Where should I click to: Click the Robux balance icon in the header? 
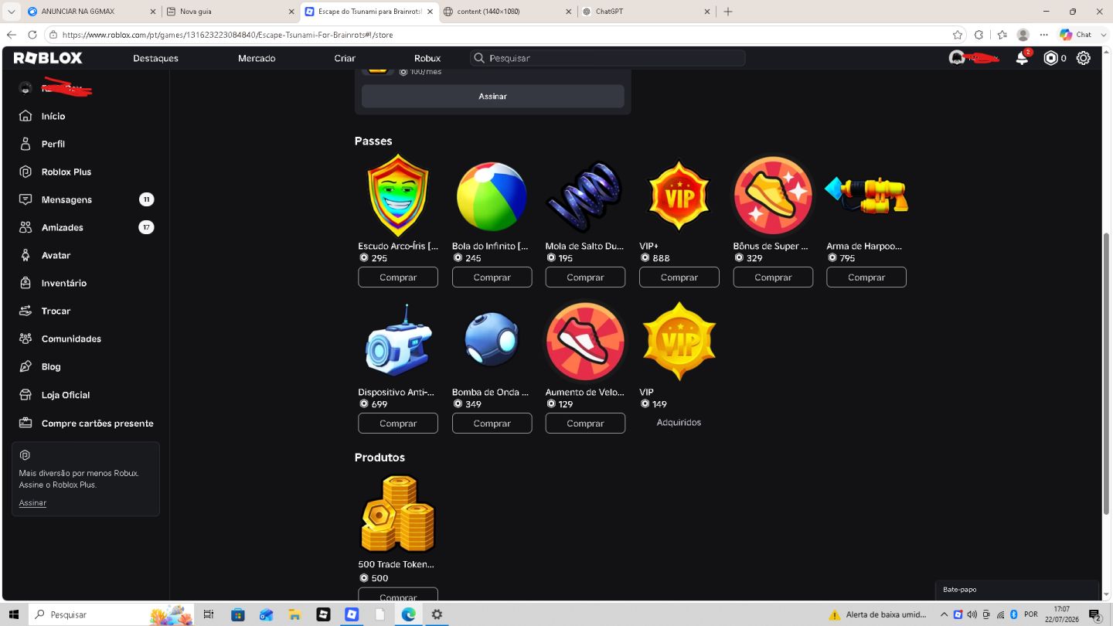pyautogui.click(x=1050, y=58)
